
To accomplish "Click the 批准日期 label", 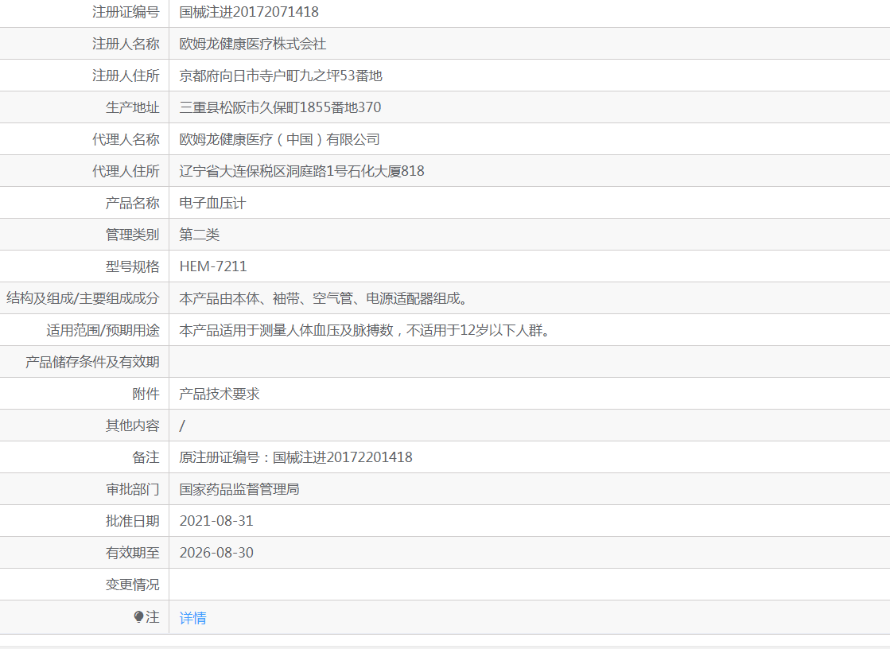I will [x=132, y=521].
